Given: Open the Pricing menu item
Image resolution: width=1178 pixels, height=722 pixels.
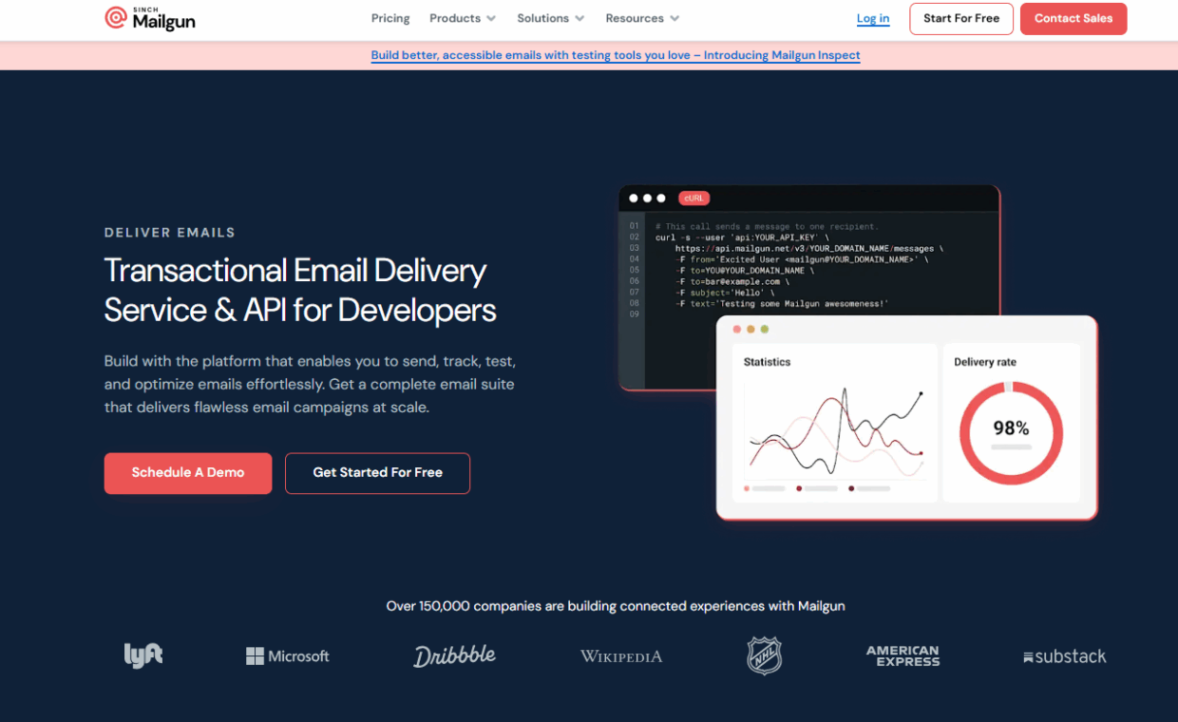Looking at the screenshot, I should click(x=390, y=18).
